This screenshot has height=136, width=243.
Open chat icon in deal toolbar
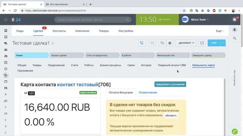162,43
